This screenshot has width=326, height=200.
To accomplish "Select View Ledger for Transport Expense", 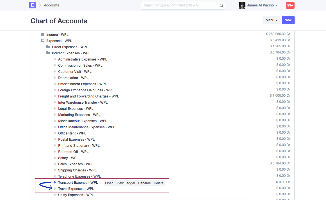I will coord(126,183).
